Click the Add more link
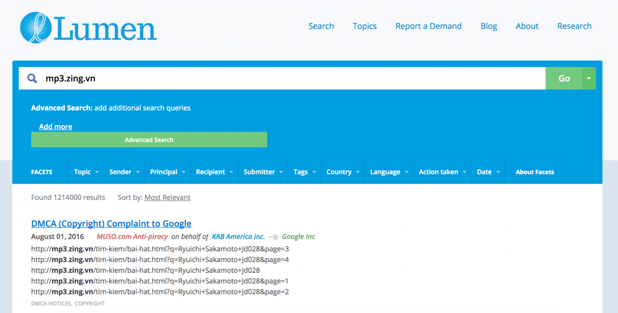The height and width of the screenshot is (313, 618). tap(56, 127)
